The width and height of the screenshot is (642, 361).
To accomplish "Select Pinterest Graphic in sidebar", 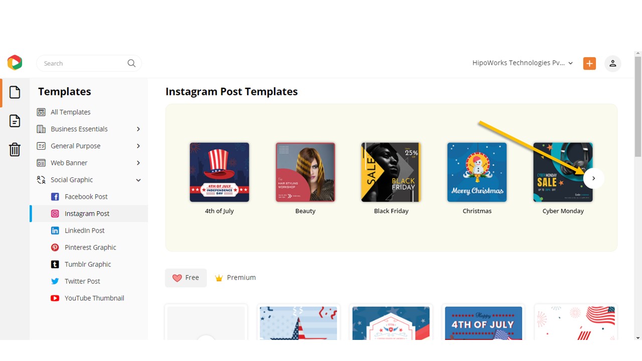I will [x=90, y=247].
